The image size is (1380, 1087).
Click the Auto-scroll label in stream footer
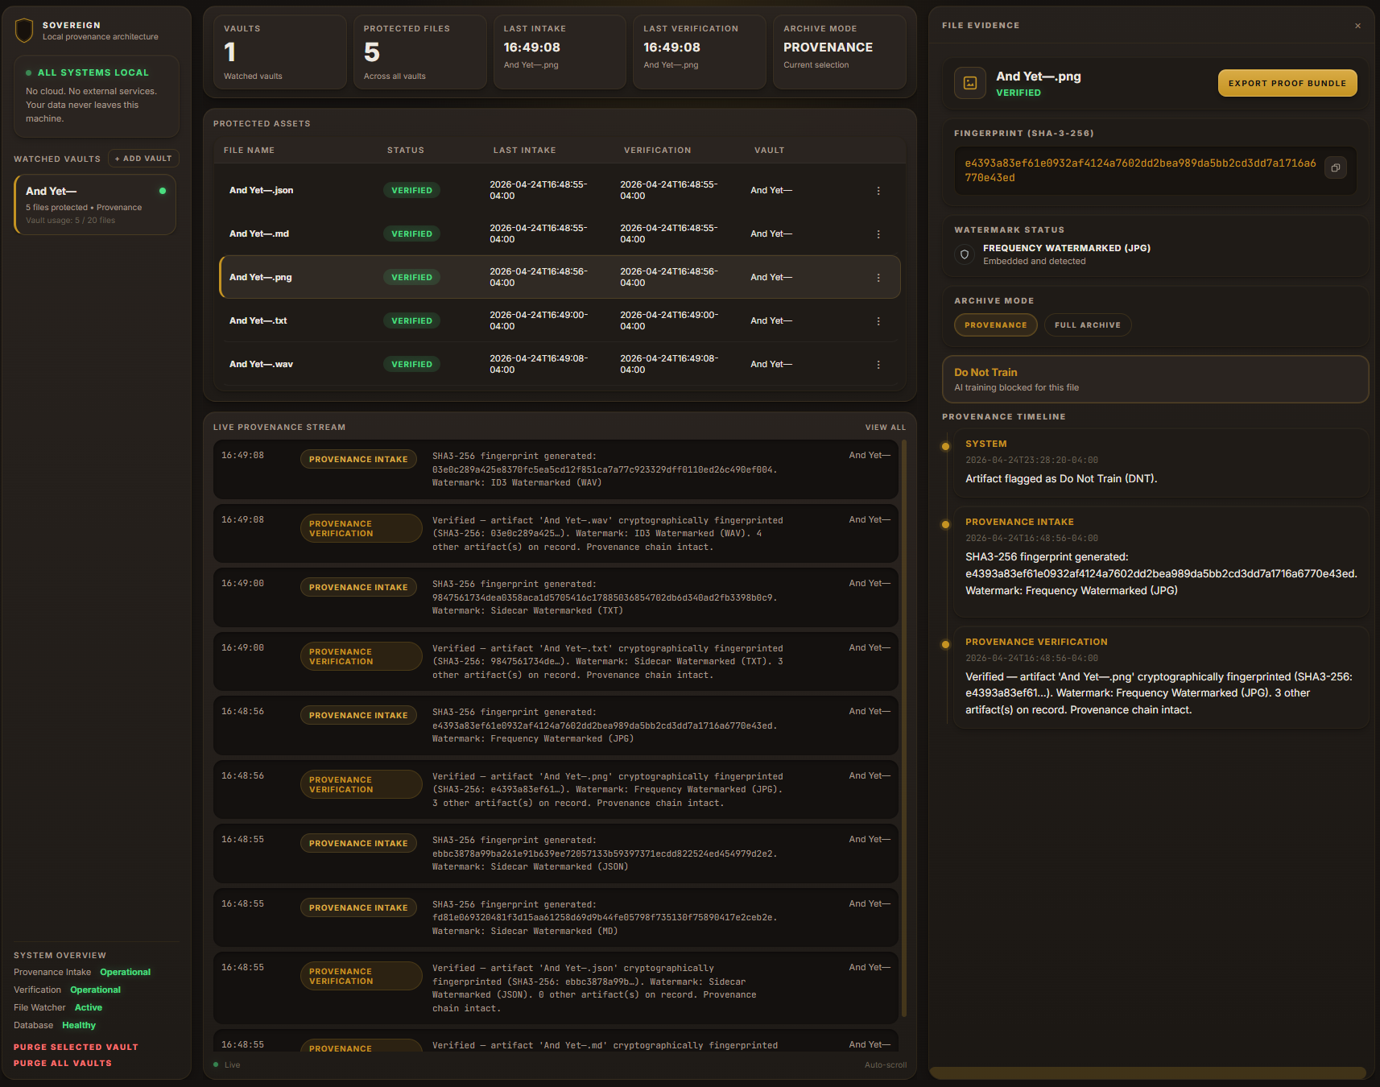pos(885,1065)
